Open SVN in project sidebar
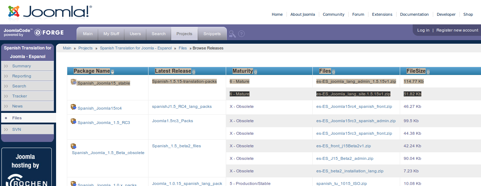 (x=28, y=129)
